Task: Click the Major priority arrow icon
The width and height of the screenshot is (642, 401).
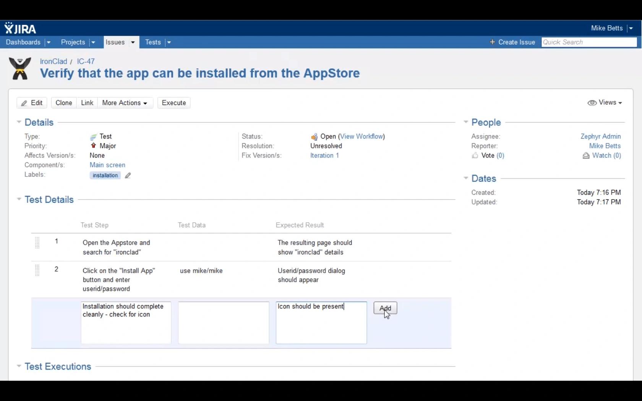Action: [93, 146]
